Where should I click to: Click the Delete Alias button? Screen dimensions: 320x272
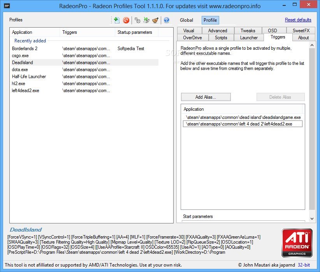point(280,97)
